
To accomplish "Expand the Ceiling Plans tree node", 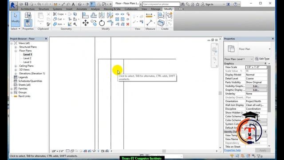I will click(x=16, y=66).
